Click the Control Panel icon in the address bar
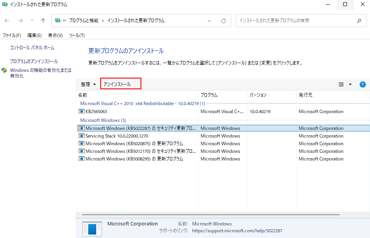 pos(58,21)
